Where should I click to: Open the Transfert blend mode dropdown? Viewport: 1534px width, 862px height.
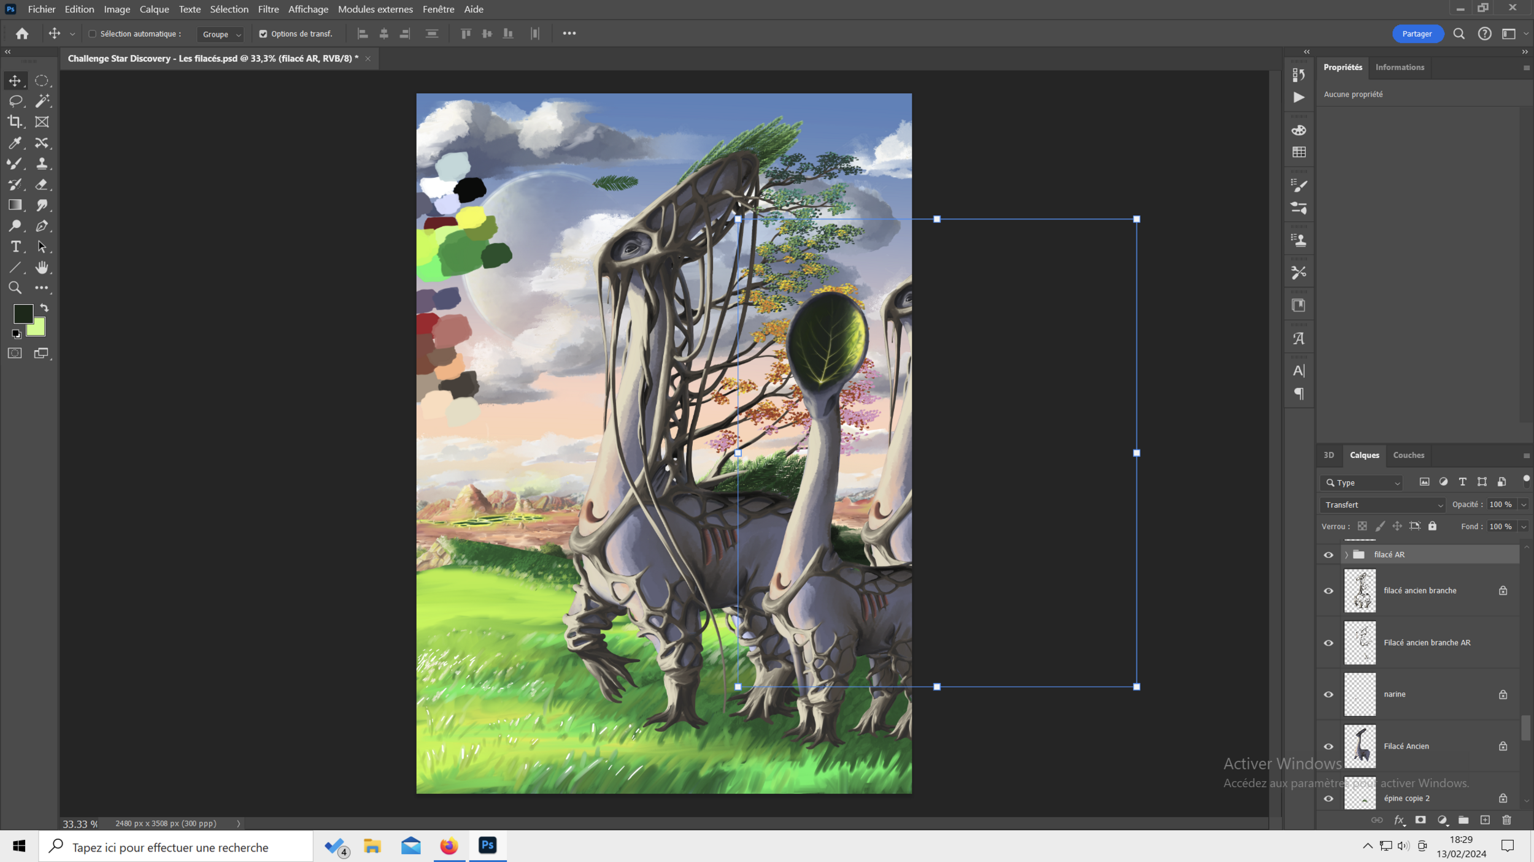(1383, 505)
